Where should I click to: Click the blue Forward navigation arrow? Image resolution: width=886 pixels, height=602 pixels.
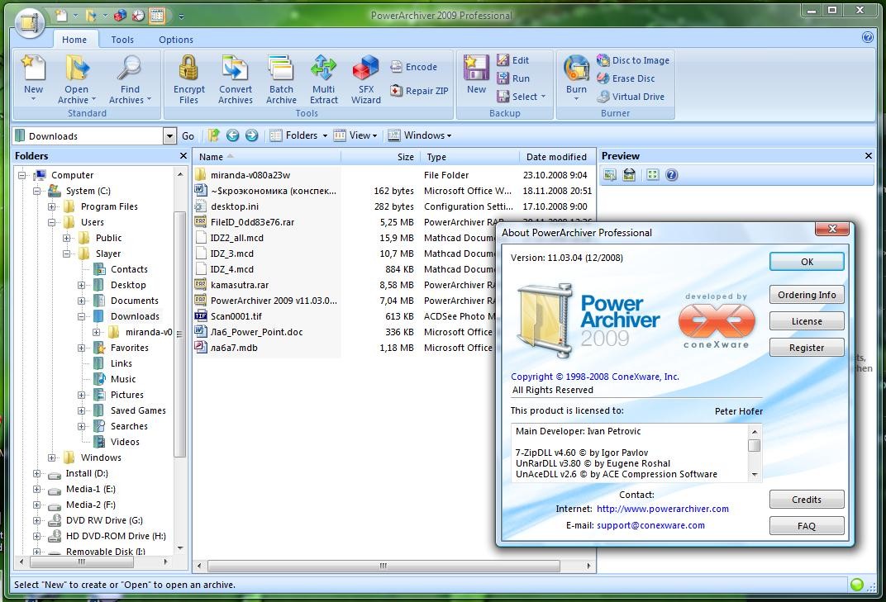[251, 135]
